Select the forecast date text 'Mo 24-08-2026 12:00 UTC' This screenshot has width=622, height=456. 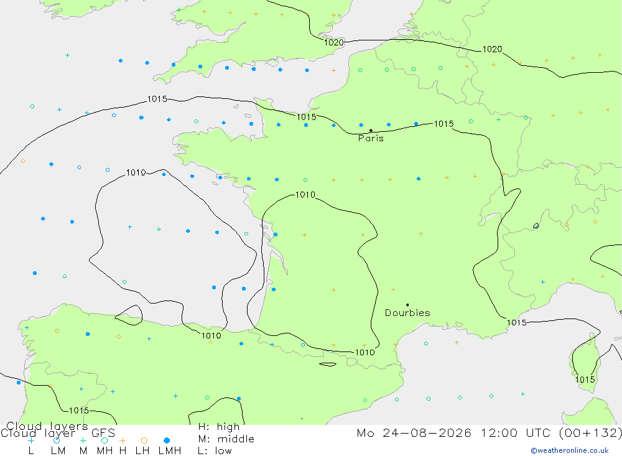click(x=455, y=432)
